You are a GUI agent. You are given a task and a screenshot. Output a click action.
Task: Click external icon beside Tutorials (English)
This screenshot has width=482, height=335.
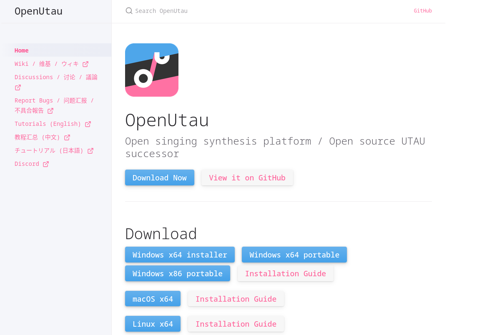[88, 124]
